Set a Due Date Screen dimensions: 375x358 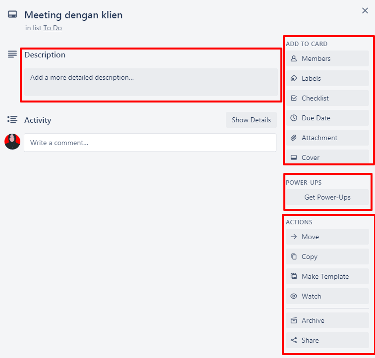click(x=327, y=118)
